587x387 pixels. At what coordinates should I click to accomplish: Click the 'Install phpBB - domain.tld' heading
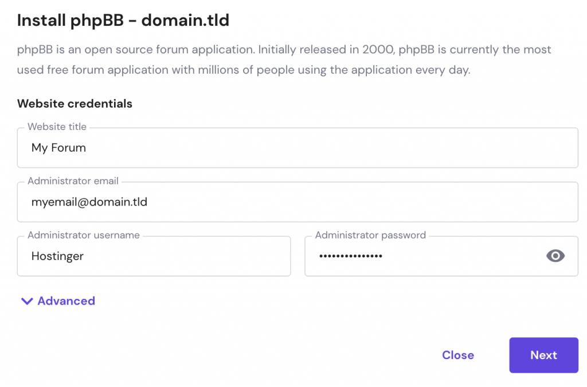click(123, 21)
